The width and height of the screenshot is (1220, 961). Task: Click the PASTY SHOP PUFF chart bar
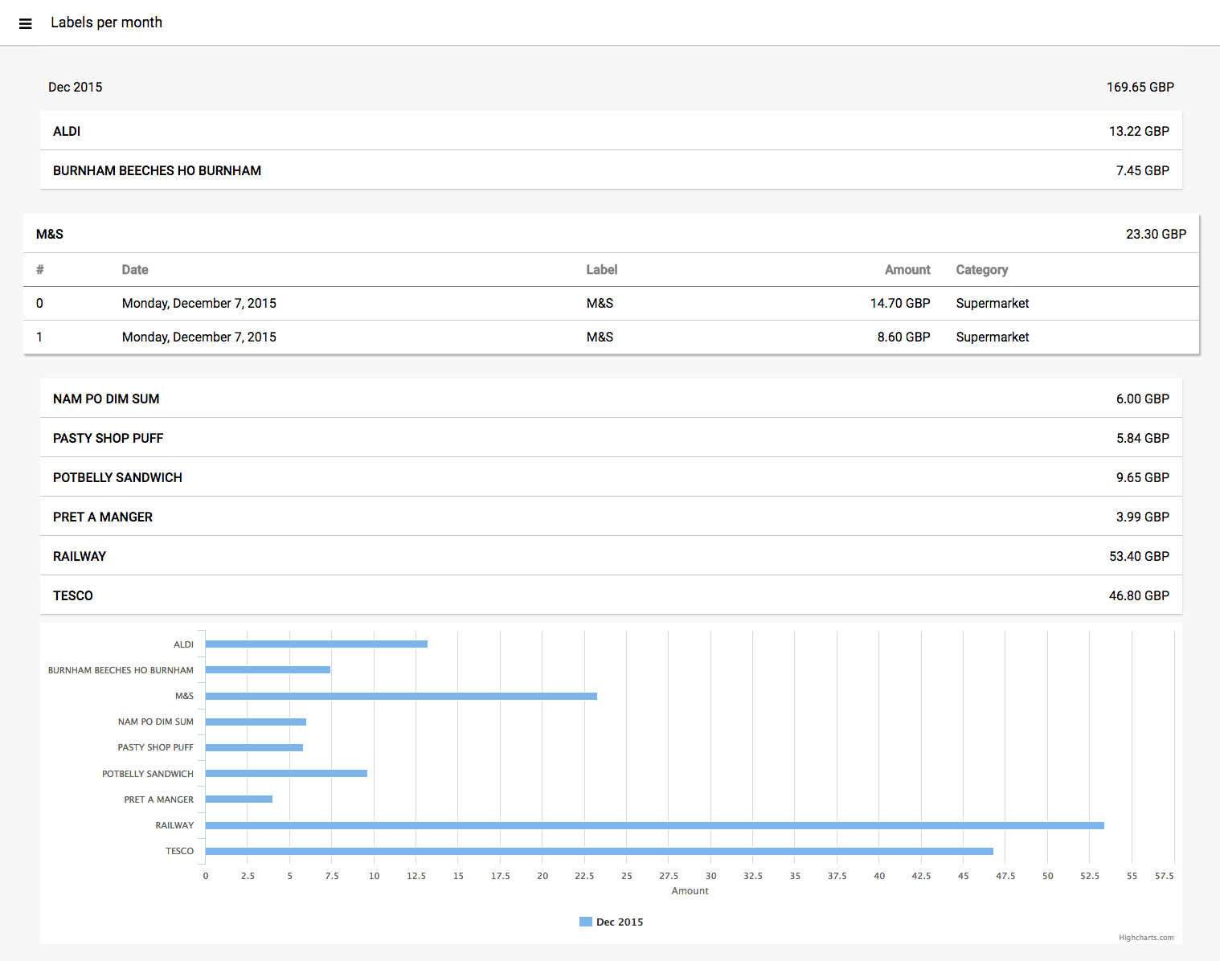tap(254, 747)
